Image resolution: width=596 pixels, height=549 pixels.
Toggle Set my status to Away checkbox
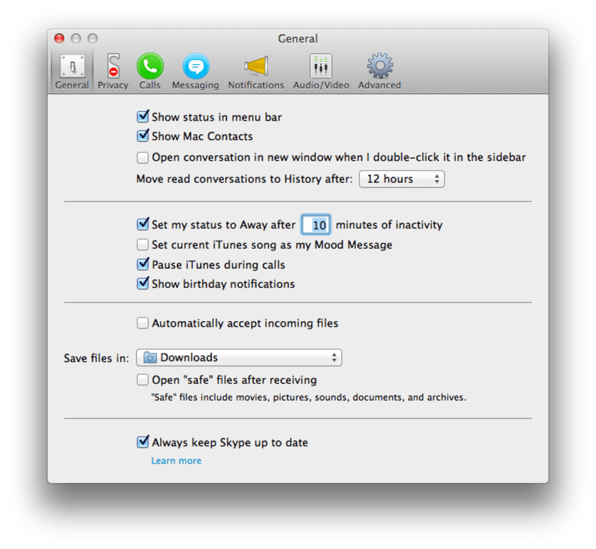(143, 224)
